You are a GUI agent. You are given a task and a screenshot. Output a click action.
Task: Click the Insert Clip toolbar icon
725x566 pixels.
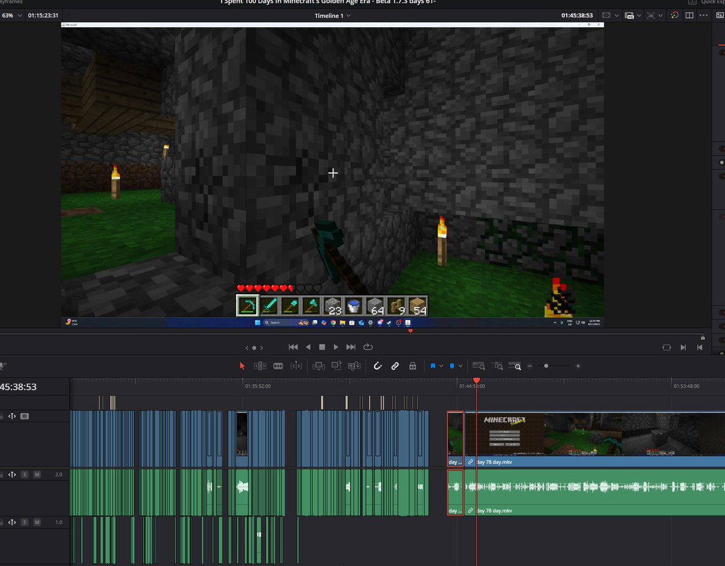(318, 365)
